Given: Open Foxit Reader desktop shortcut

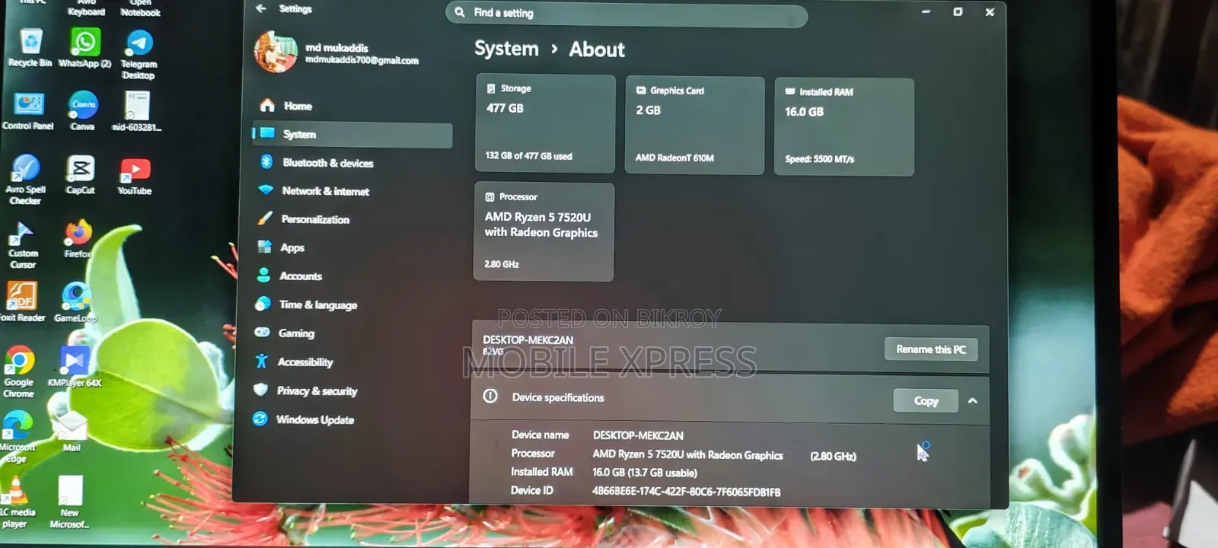Looking at the screenshot, I should (x=22, y=302).
